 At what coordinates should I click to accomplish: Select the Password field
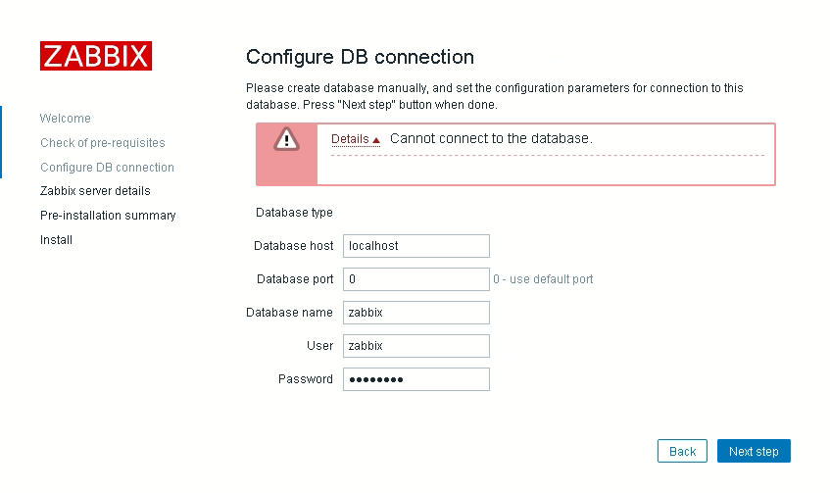pos(416,379)
